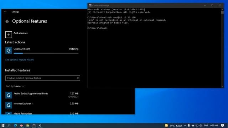Screen dimensions: 228x128
Task: Open See optional feature history link
Action: pyautogui.click(x=20, y=60)
